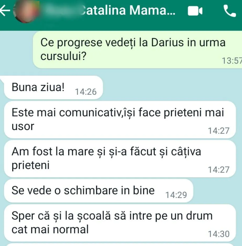This screenshot has height=246, width=242.
Task: Click the word 'cursului?' in the question
Action: click(63, 56)
